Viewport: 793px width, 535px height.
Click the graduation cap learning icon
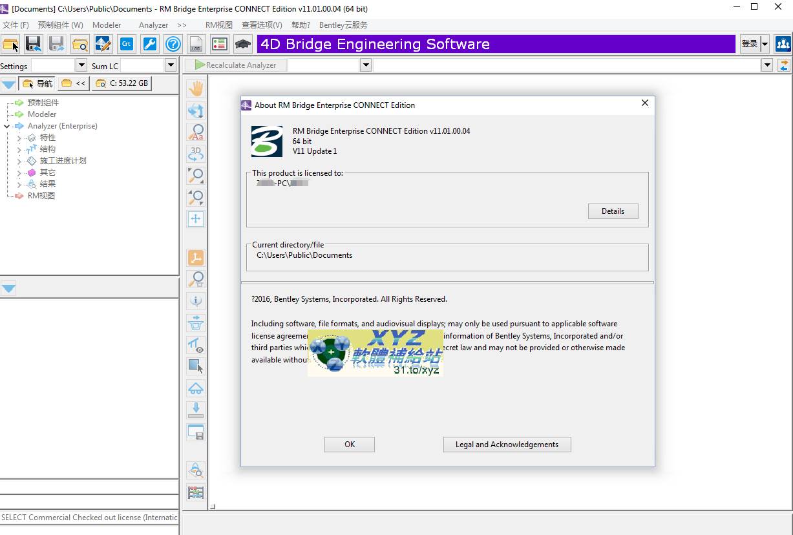tap(243, 44)
